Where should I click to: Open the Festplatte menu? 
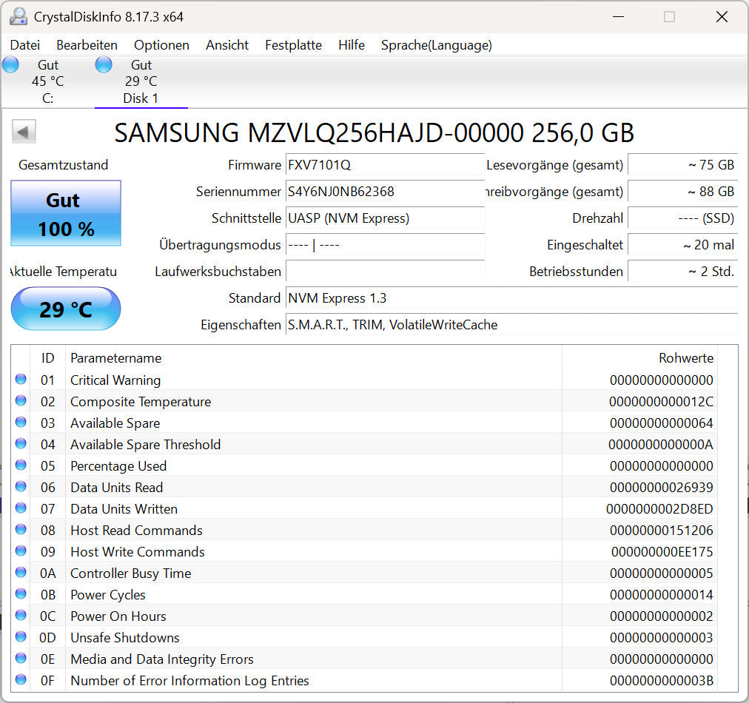[x=293, y=45]
